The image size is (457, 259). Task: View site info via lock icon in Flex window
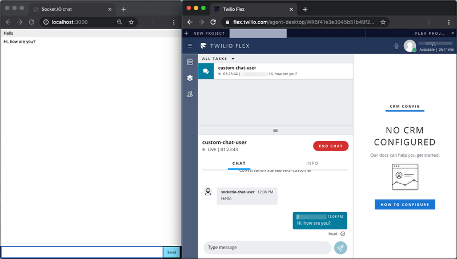(227, 22)
